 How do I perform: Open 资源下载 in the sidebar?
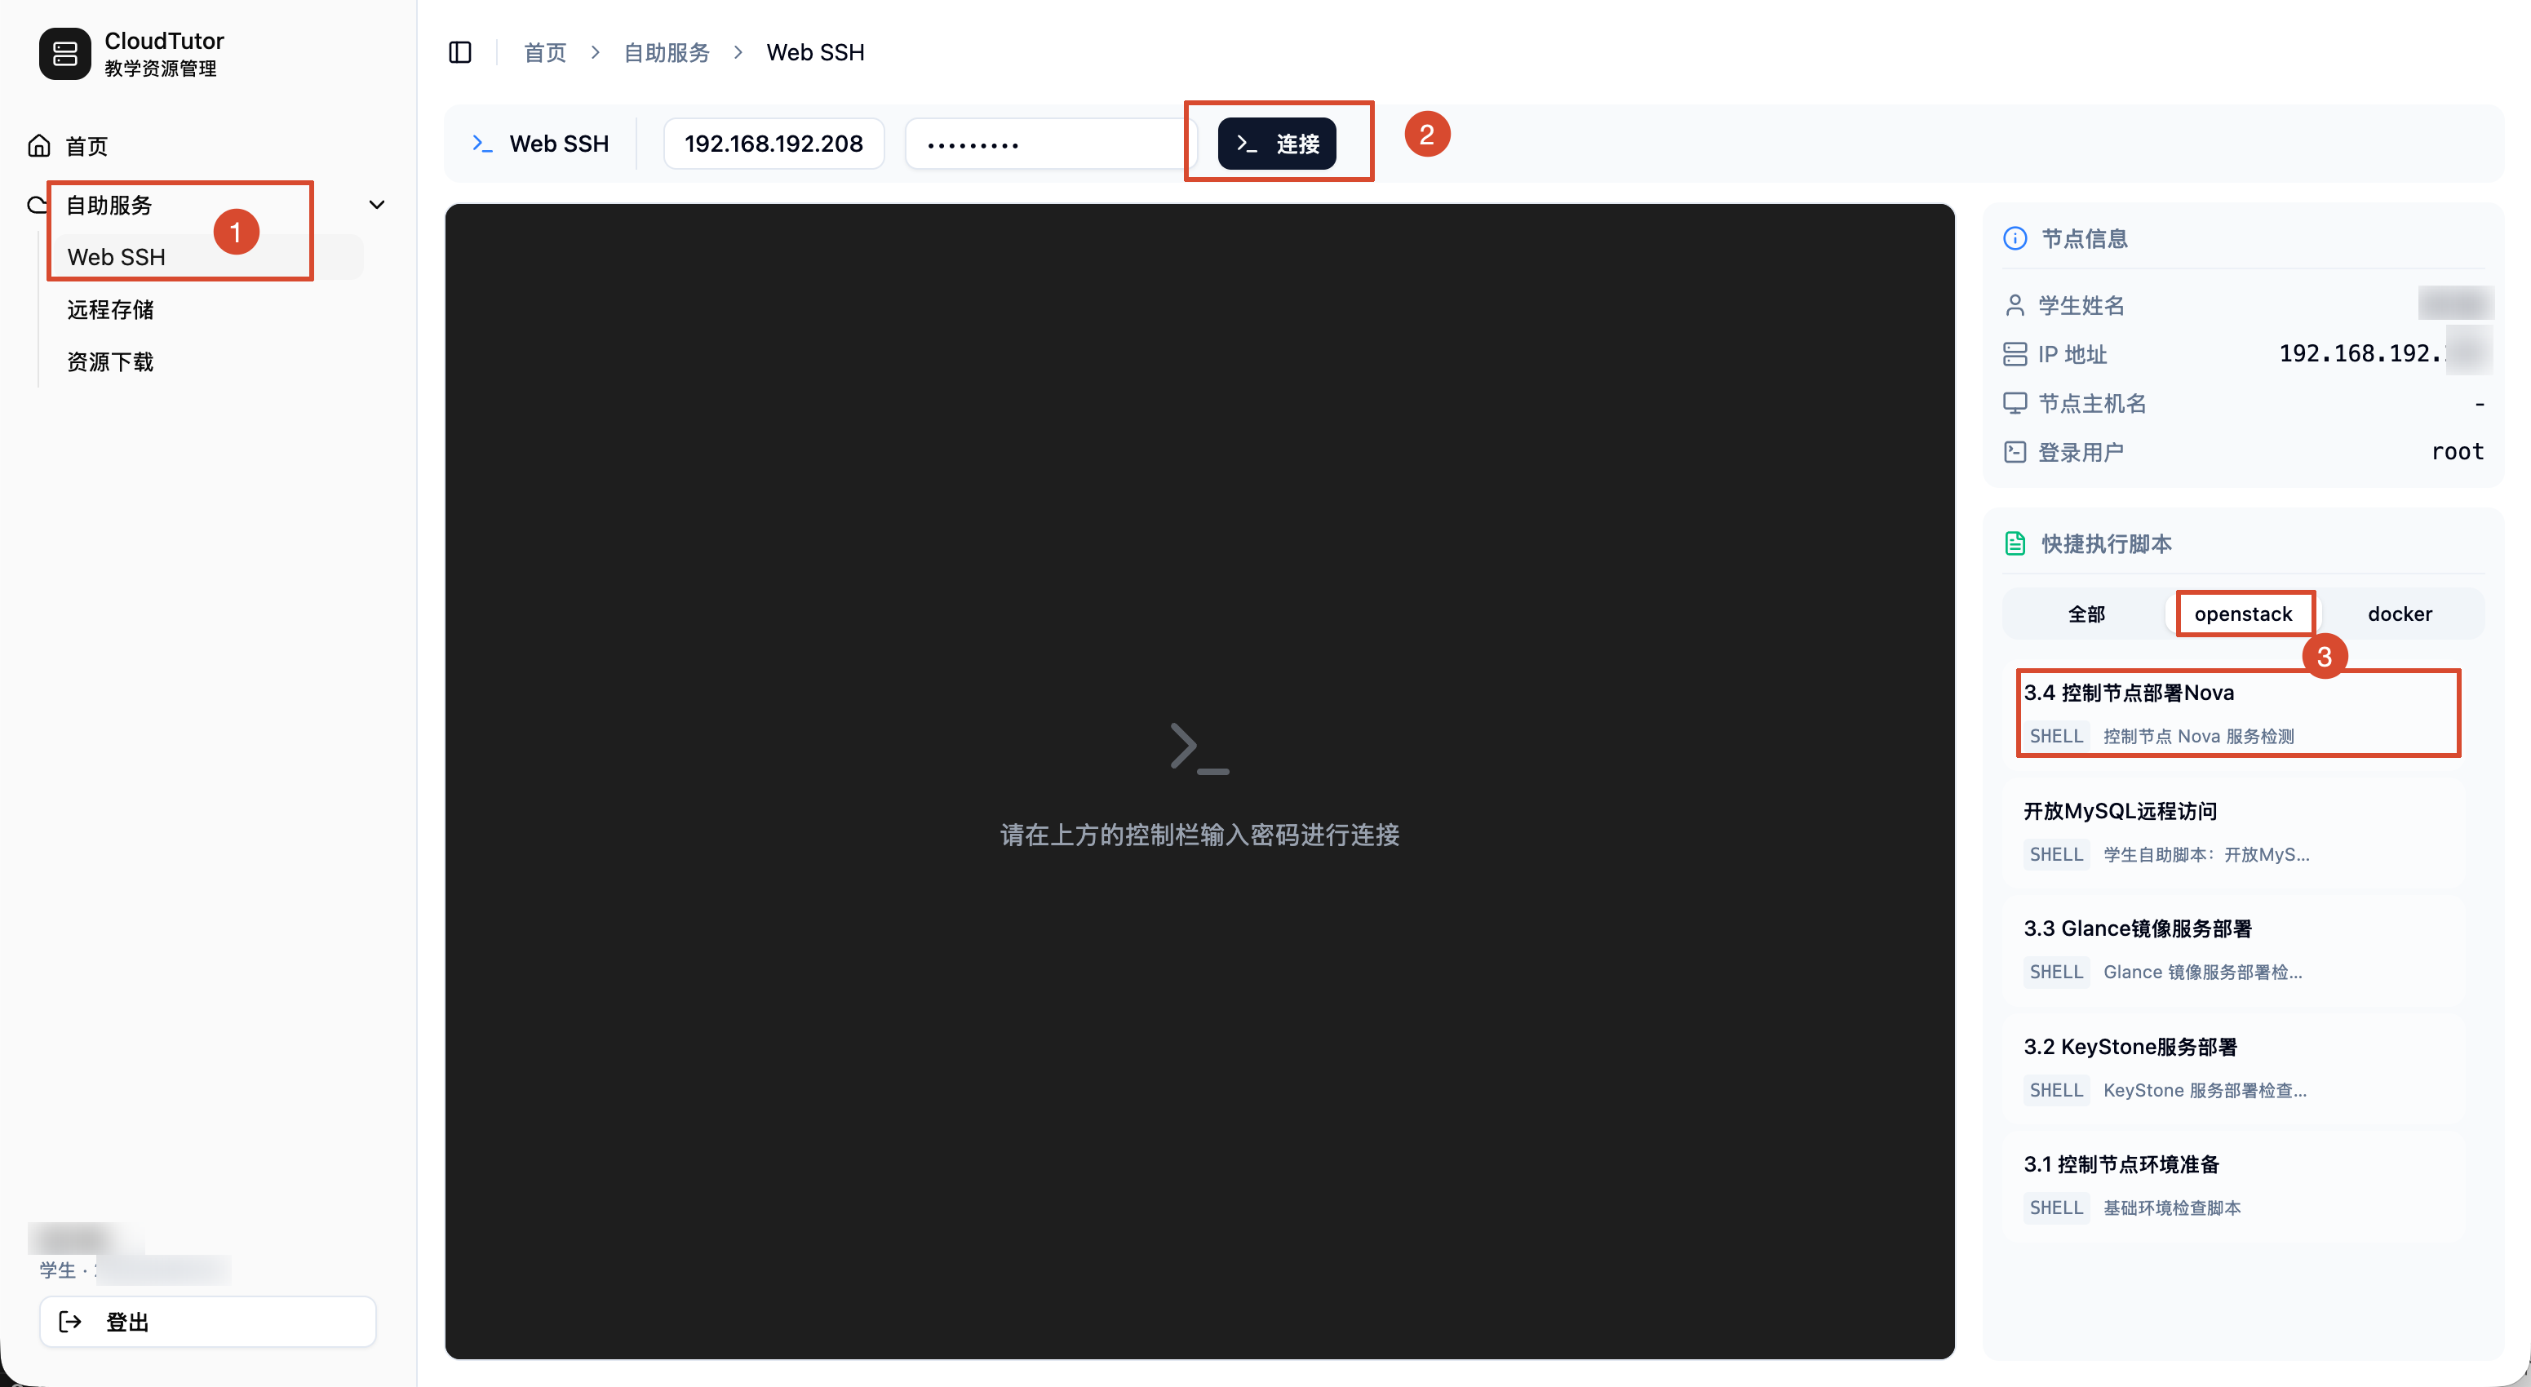pyautogui.click(x=110, y=361)
